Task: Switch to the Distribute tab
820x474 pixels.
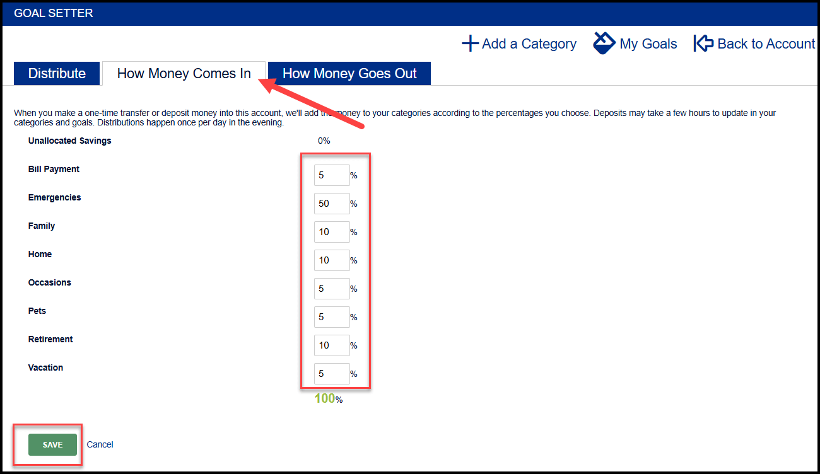Action: (57, 74)
